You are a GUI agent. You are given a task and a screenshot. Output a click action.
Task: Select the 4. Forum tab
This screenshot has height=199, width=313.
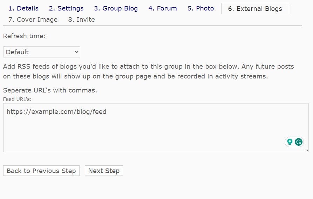tap(163, 8)
